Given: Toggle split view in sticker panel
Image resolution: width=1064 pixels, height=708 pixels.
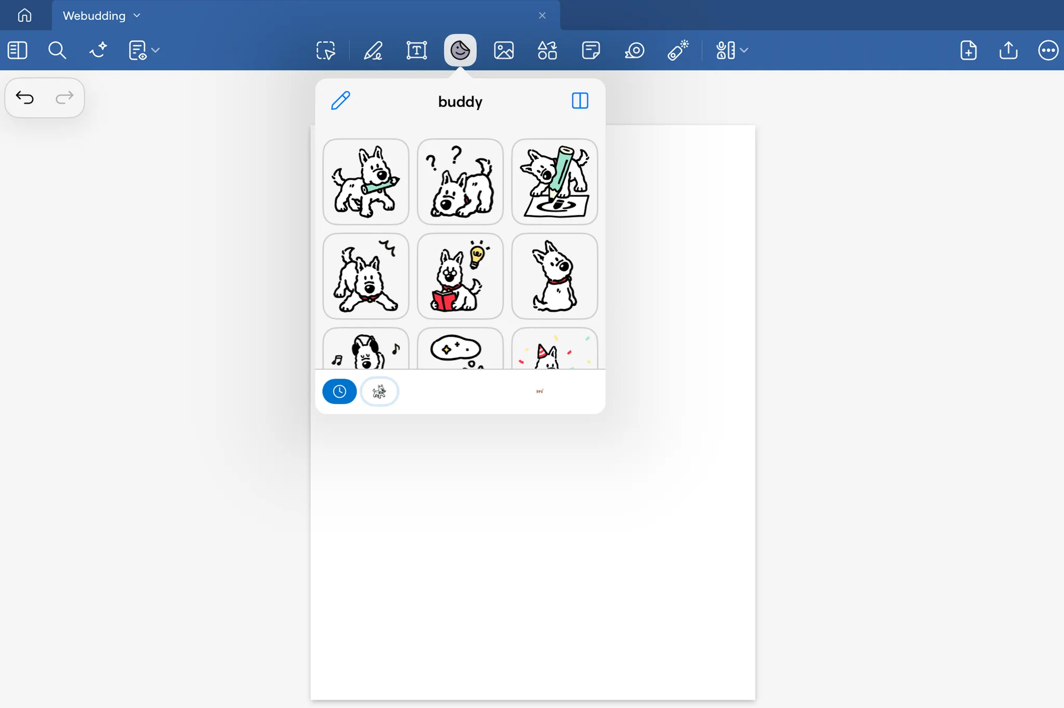Looking at the screenshot, I should point(580,101).
